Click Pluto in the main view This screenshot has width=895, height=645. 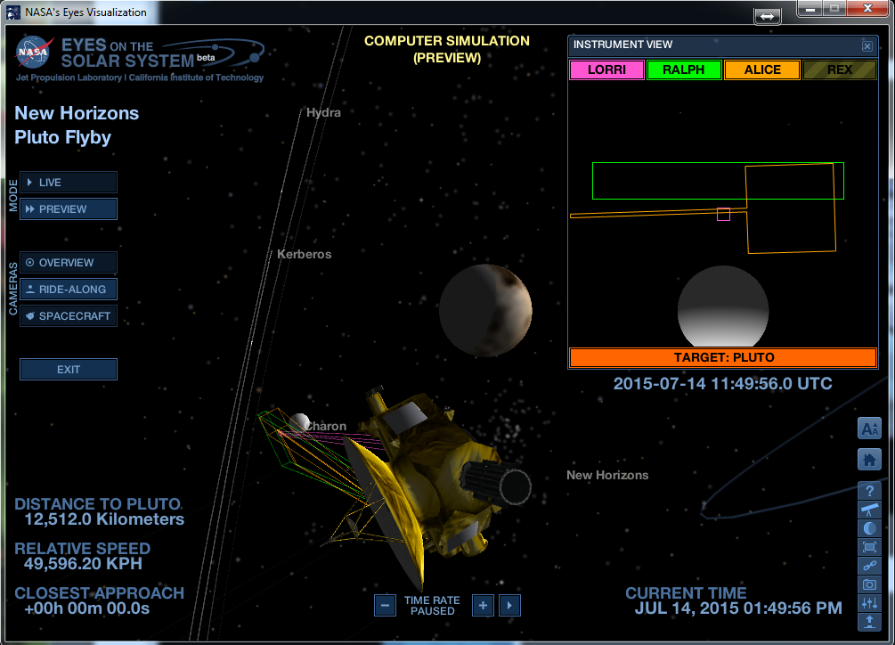(x=485, y=310)
